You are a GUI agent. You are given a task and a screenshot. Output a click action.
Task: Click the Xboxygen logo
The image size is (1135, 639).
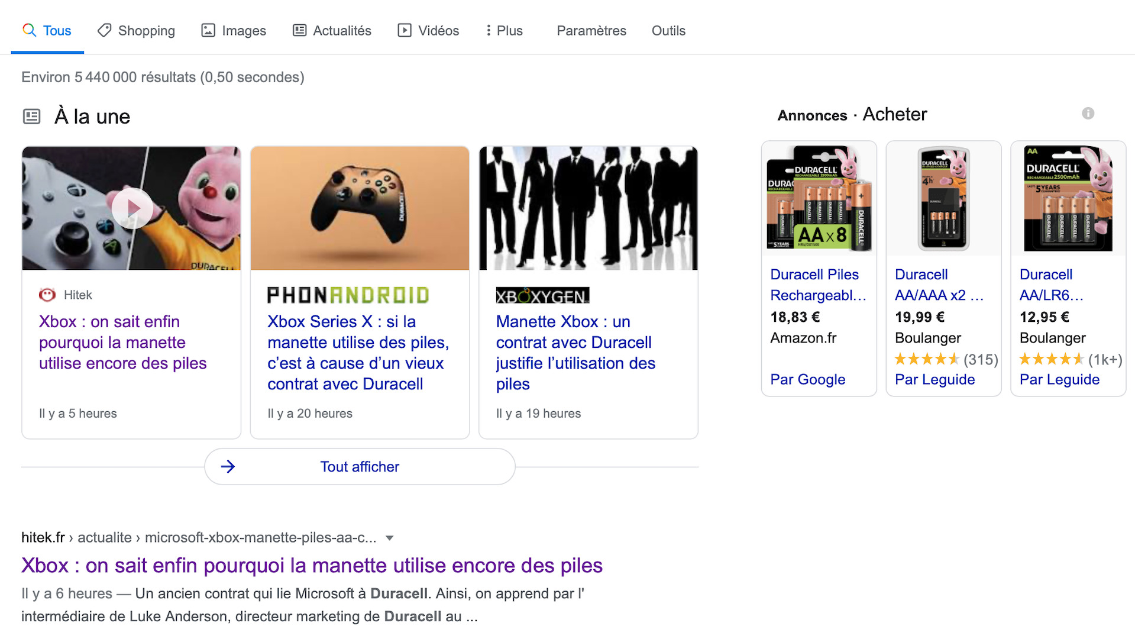coord(542,295)
